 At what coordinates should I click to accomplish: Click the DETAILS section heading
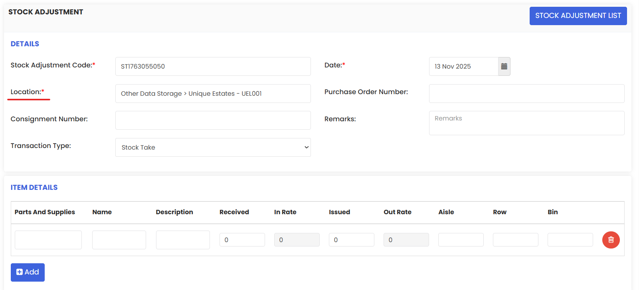click(25, 44)
